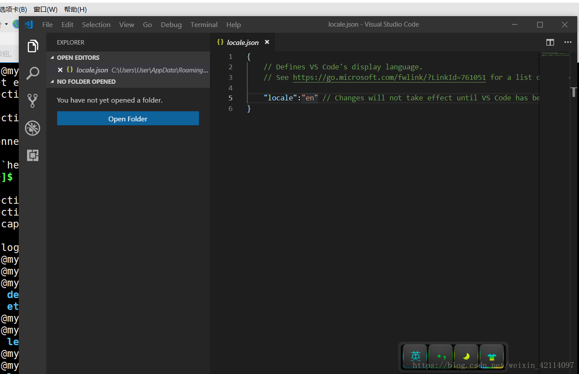579x374 pixels.
Task: Open the Terminal menu
Action: (204, 24)
